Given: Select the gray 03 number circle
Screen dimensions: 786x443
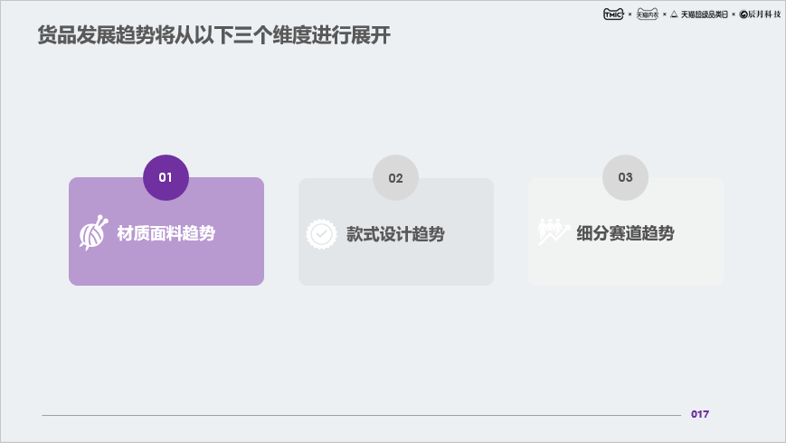Looking at the screenshot, I should [625, 177].
